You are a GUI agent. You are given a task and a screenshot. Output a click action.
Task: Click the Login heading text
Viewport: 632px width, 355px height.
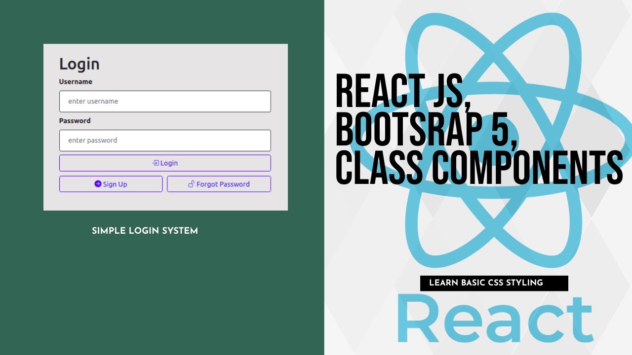coord(79,64)
